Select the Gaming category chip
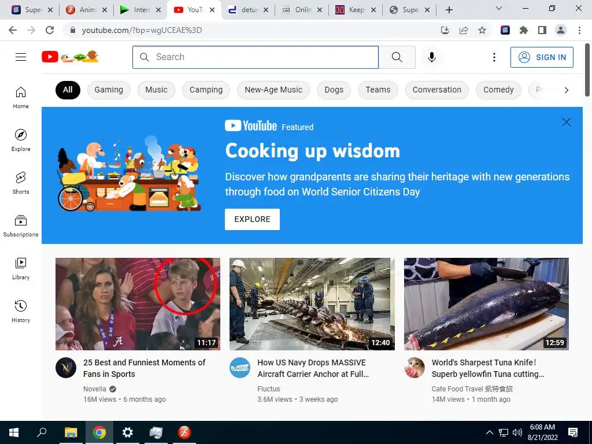 click(109, 90)
